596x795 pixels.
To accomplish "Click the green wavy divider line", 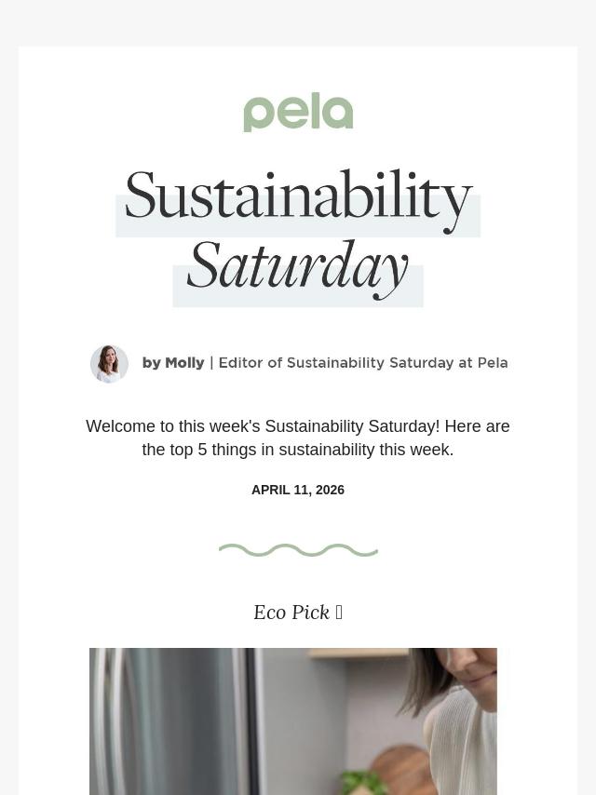I will (298, 550).
